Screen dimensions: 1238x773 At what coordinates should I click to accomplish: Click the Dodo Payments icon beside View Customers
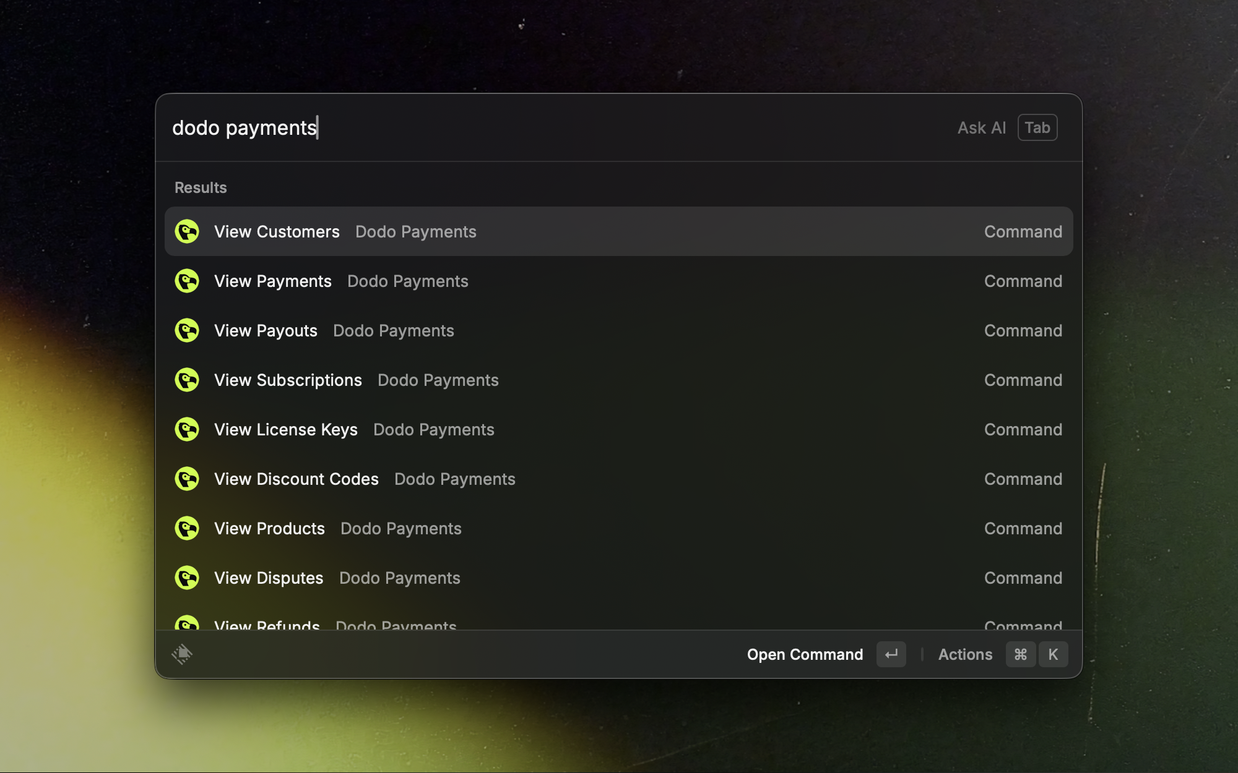click(x=187, y=231)
